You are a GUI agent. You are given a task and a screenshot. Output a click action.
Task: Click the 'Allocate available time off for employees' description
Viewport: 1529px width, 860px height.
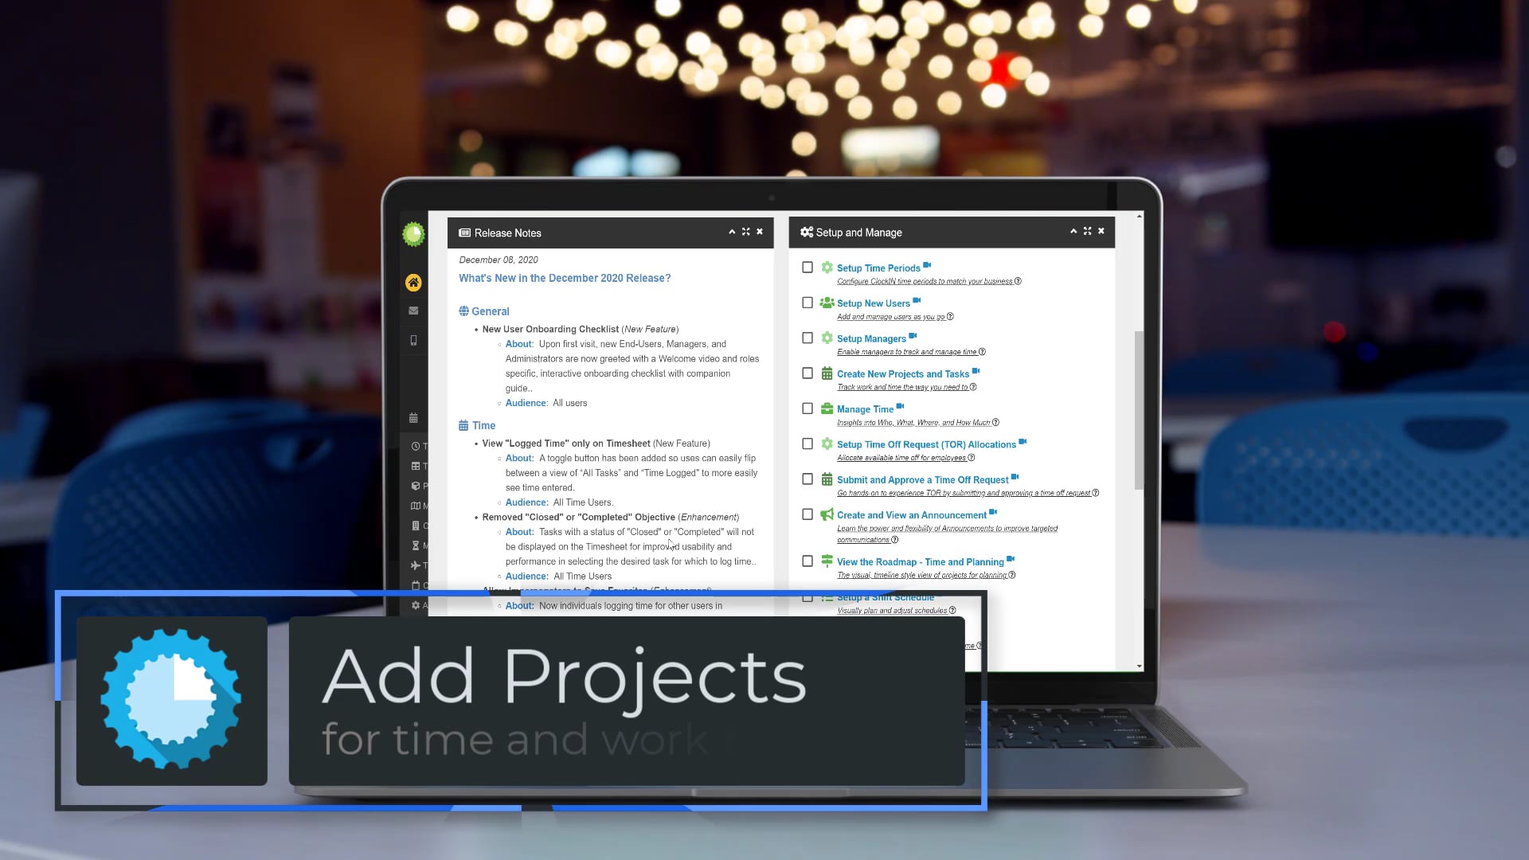[901, 458]
